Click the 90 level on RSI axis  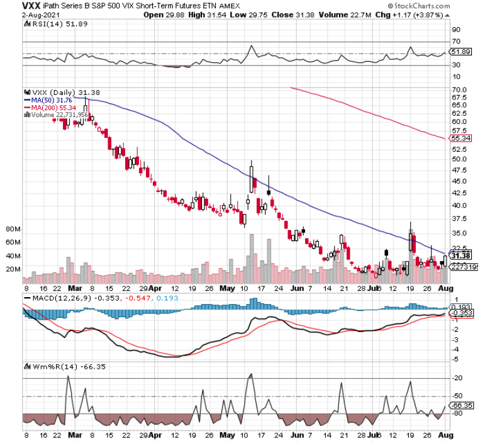[456, 30]
